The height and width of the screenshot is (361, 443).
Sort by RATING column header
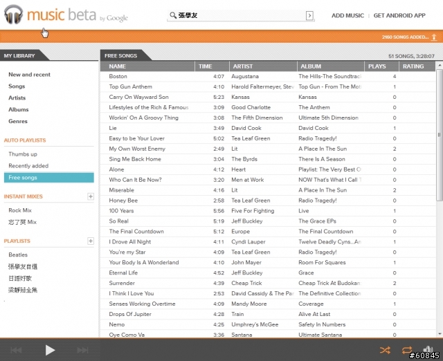click(x=417, y=66)
